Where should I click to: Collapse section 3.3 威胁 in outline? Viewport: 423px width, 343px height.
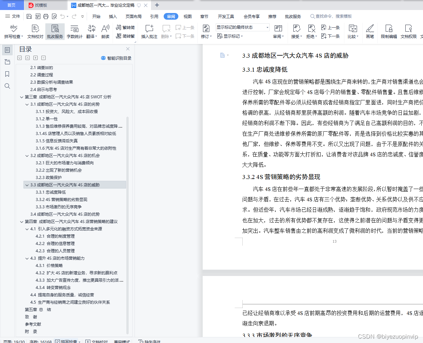click(27, 185)
